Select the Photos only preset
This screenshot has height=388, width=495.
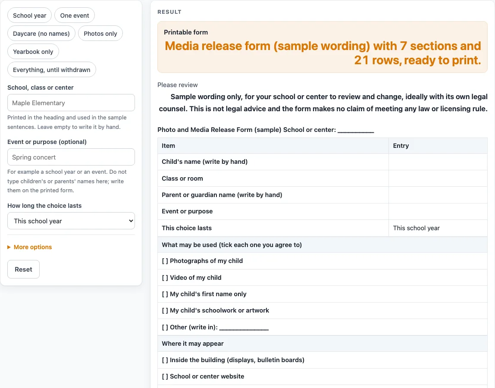click(x=100, y=34)
